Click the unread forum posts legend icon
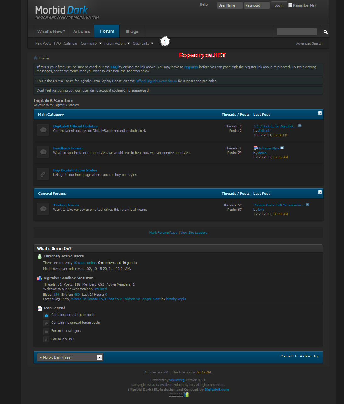Screen dimensions: 344x404 point(47,315)
